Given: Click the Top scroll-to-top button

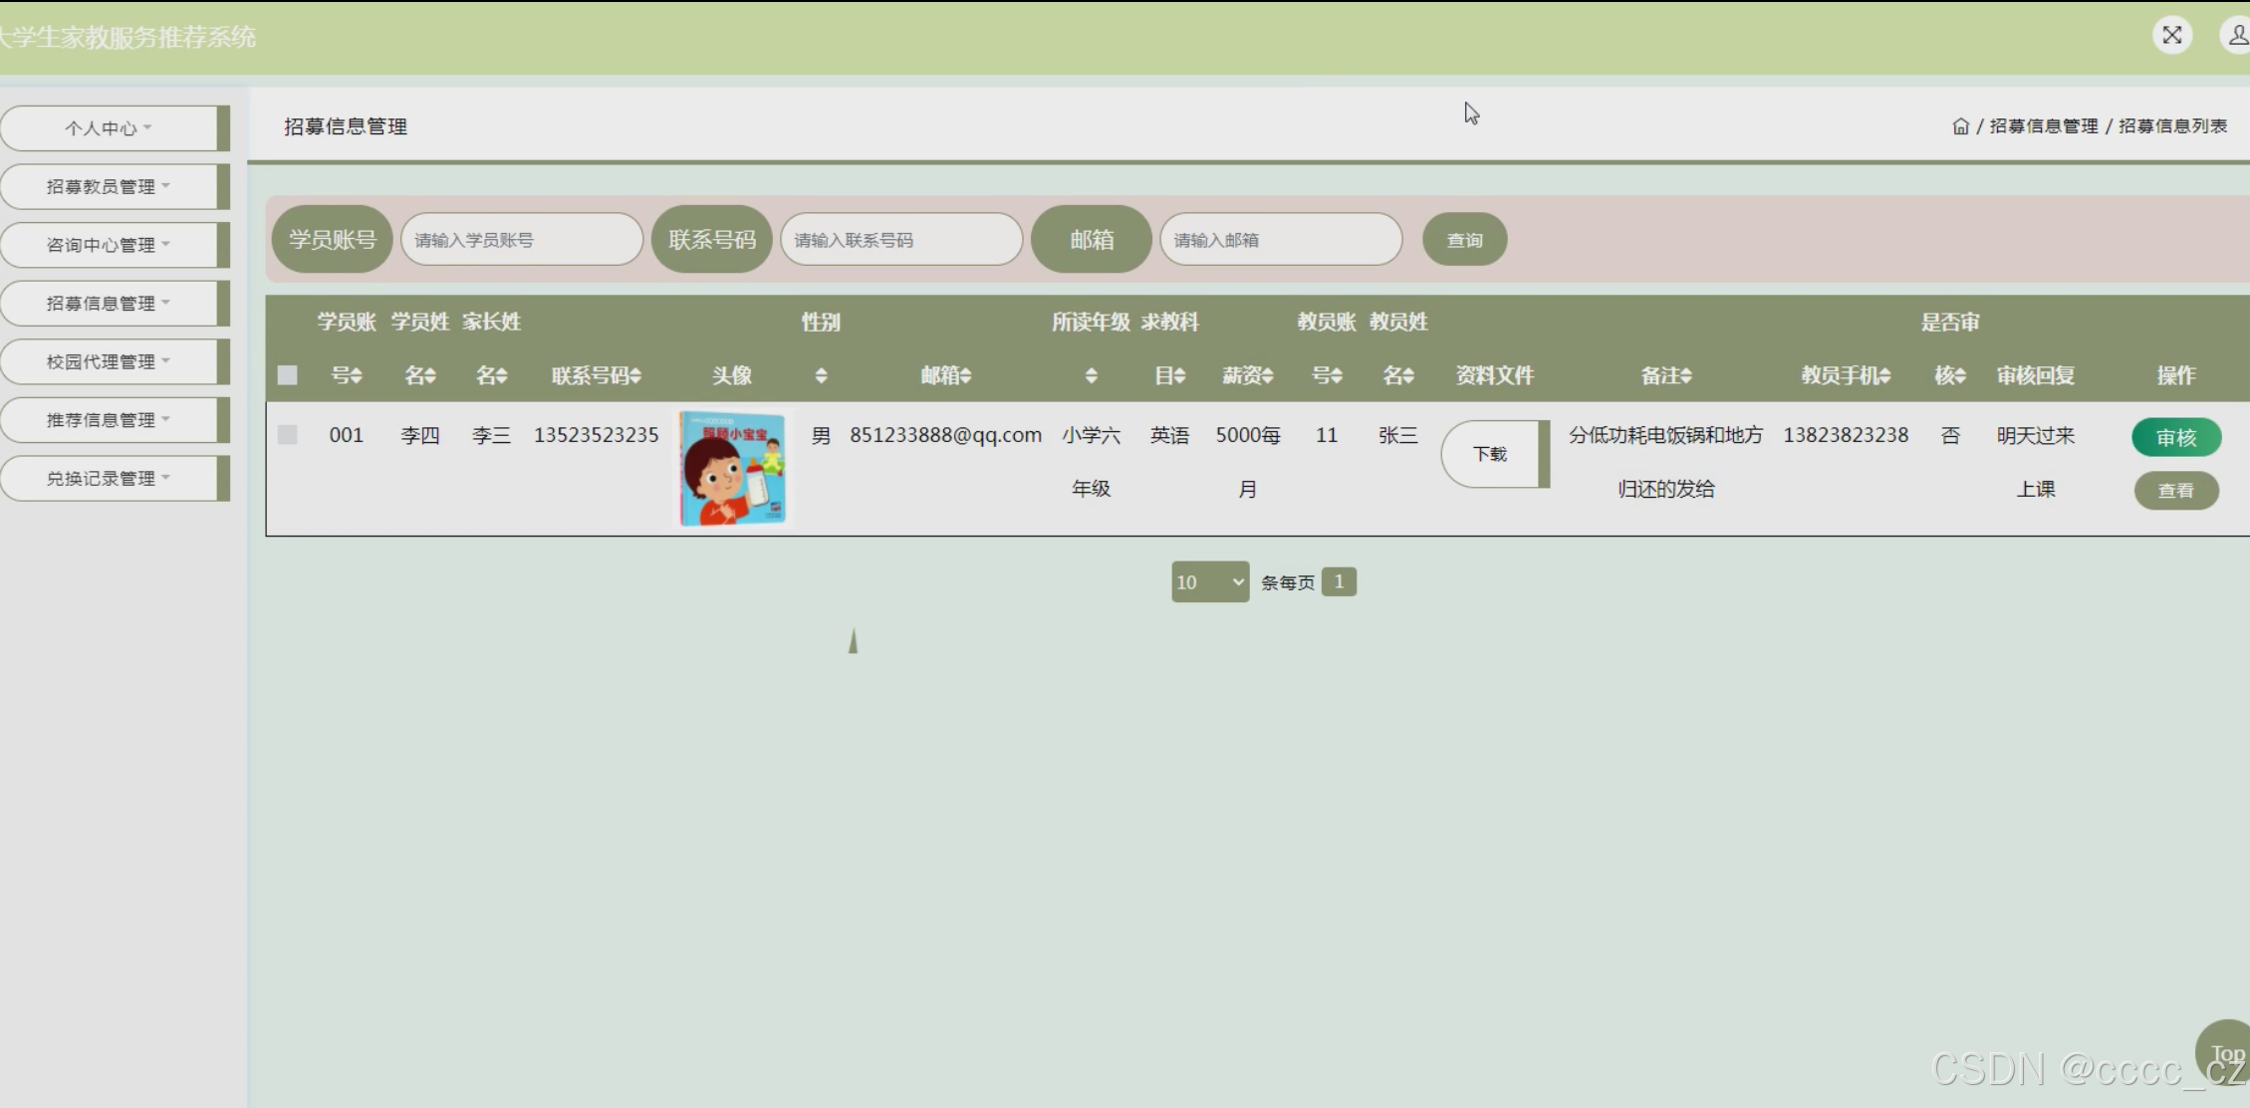Looking at the screenshot, I should tap(2225, 1053).
